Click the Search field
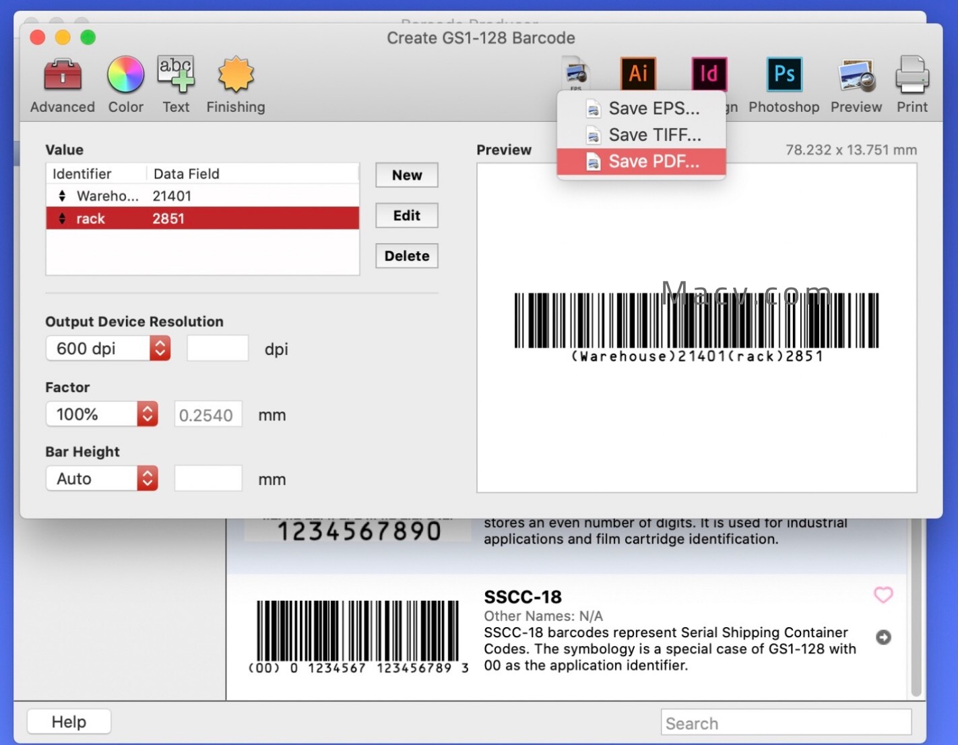Screen dimensions: 958x745 786,723
